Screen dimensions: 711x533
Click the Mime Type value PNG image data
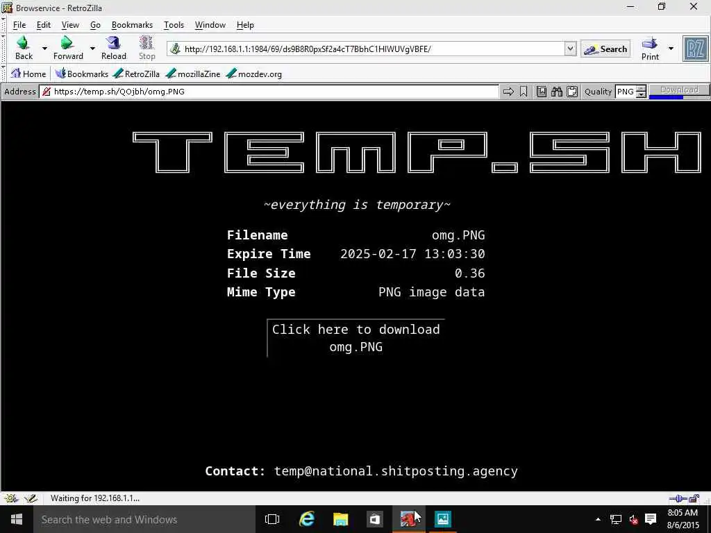[x=432, y=292]
